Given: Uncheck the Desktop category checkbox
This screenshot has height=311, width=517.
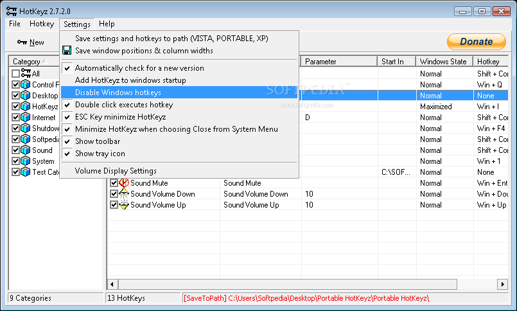Looking at the screenshot, I should [x=15, y=95].
